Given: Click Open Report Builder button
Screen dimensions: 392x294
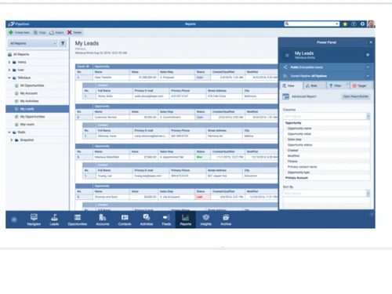Looking at the screenshot, I should tap(356, 96).
